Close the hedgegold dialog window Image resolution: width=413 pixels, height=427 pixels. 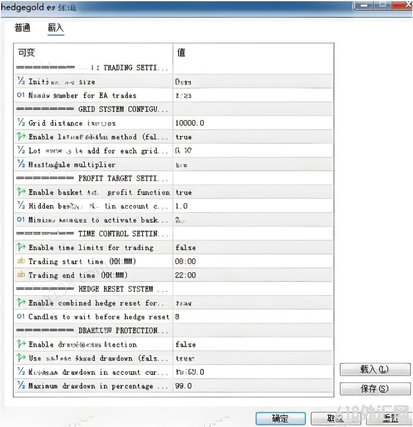[x=403, y=5]
